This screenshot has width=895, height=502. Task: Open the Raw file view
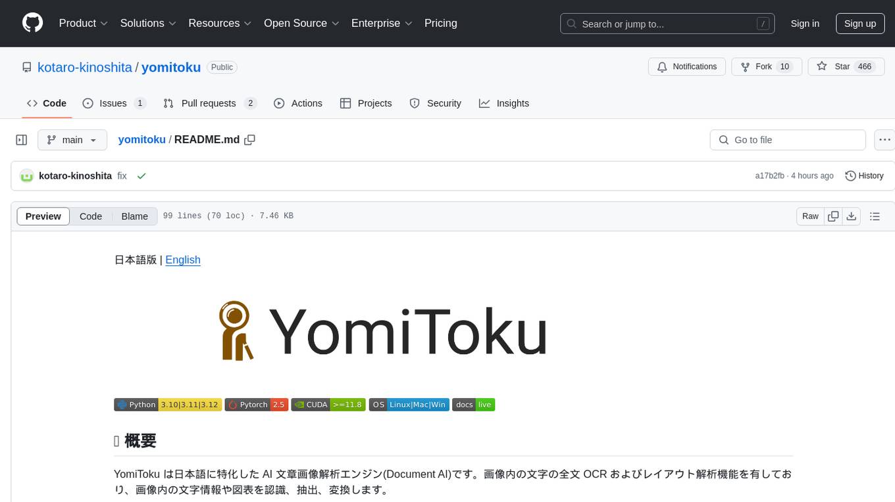(x=810, y=216)
